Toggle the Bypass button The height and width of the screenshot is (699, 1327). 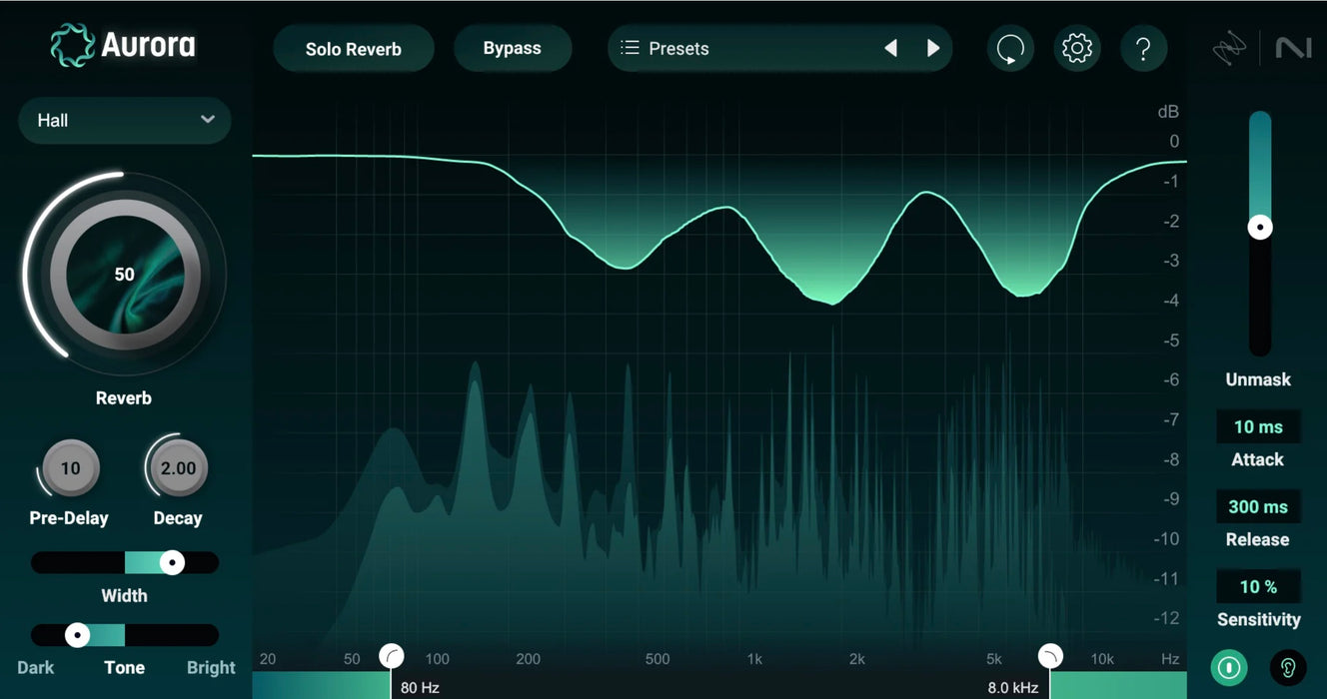click(513, 47)
